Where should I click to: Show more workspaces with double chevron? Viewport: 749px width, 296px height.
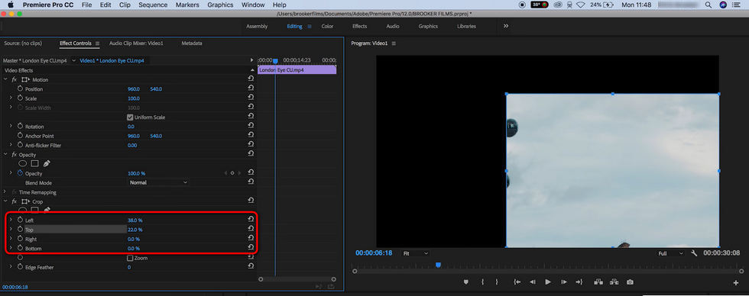tap(506, 26)
